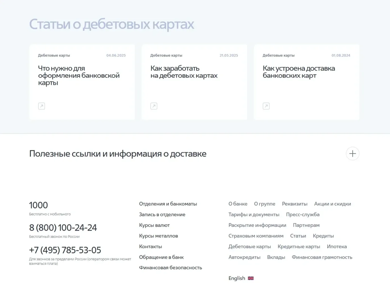Open 'Пресс-служба' link
The width and height of the screenshot is (390, 291).
point(303,215)
